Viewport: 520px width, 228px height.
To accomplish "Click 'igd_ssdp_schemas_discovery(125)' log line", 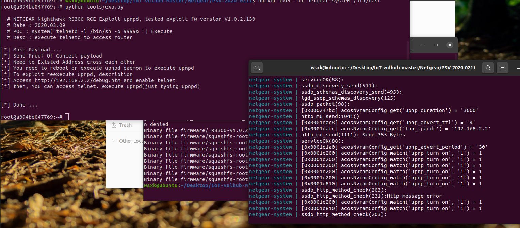I will tap(348, 98).
